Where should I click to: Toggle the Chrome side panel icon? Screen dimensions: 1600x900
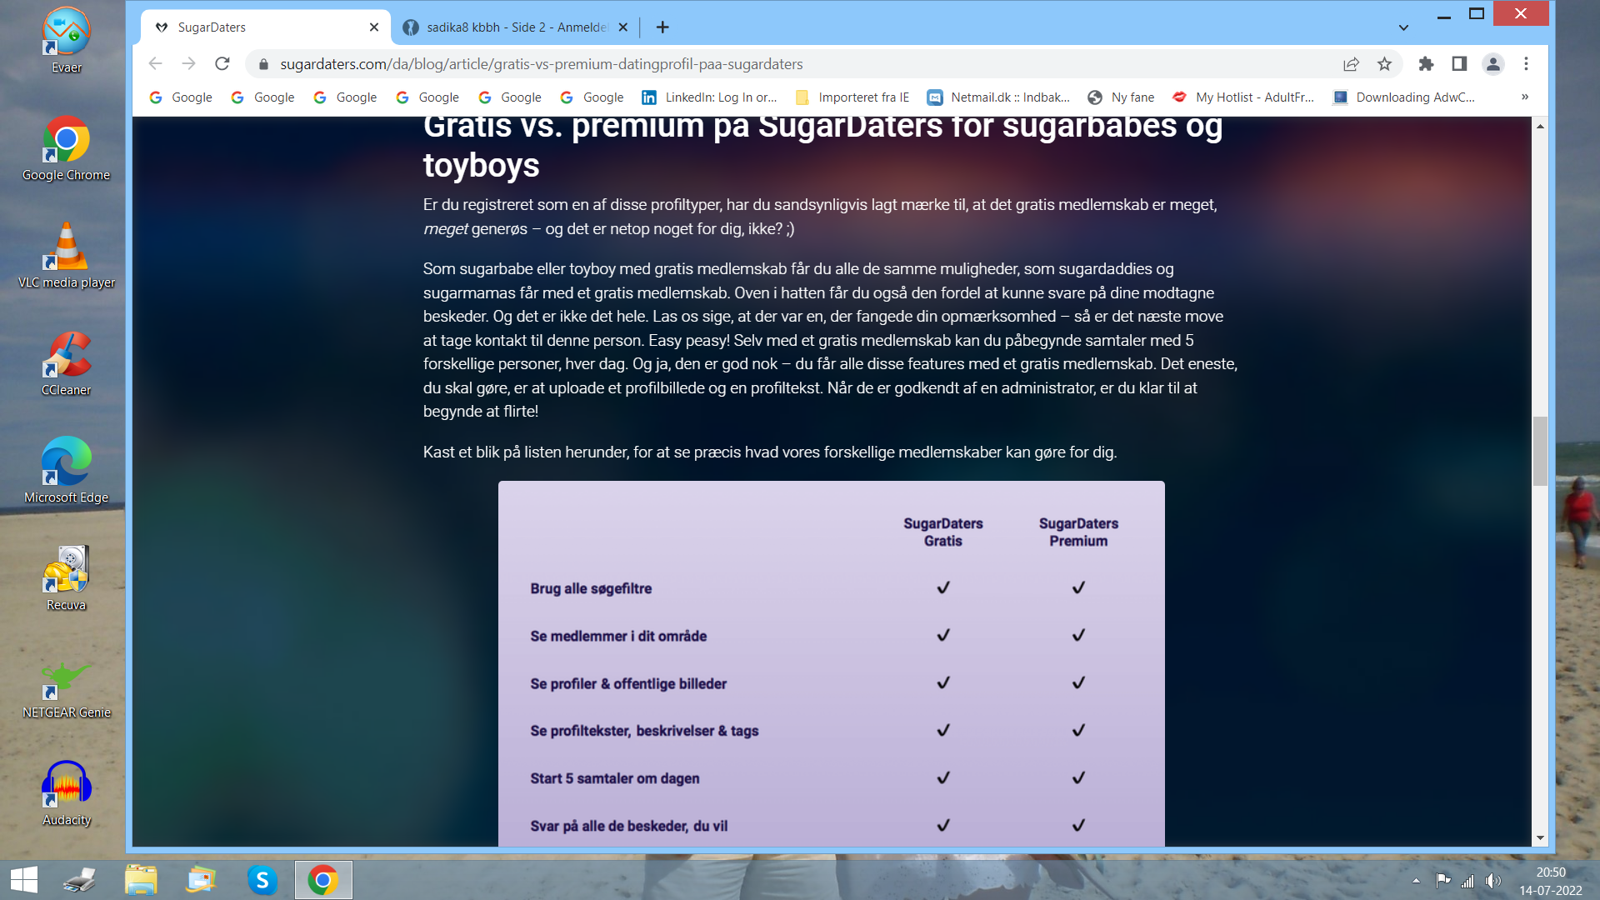click(x=1459, y=63)
